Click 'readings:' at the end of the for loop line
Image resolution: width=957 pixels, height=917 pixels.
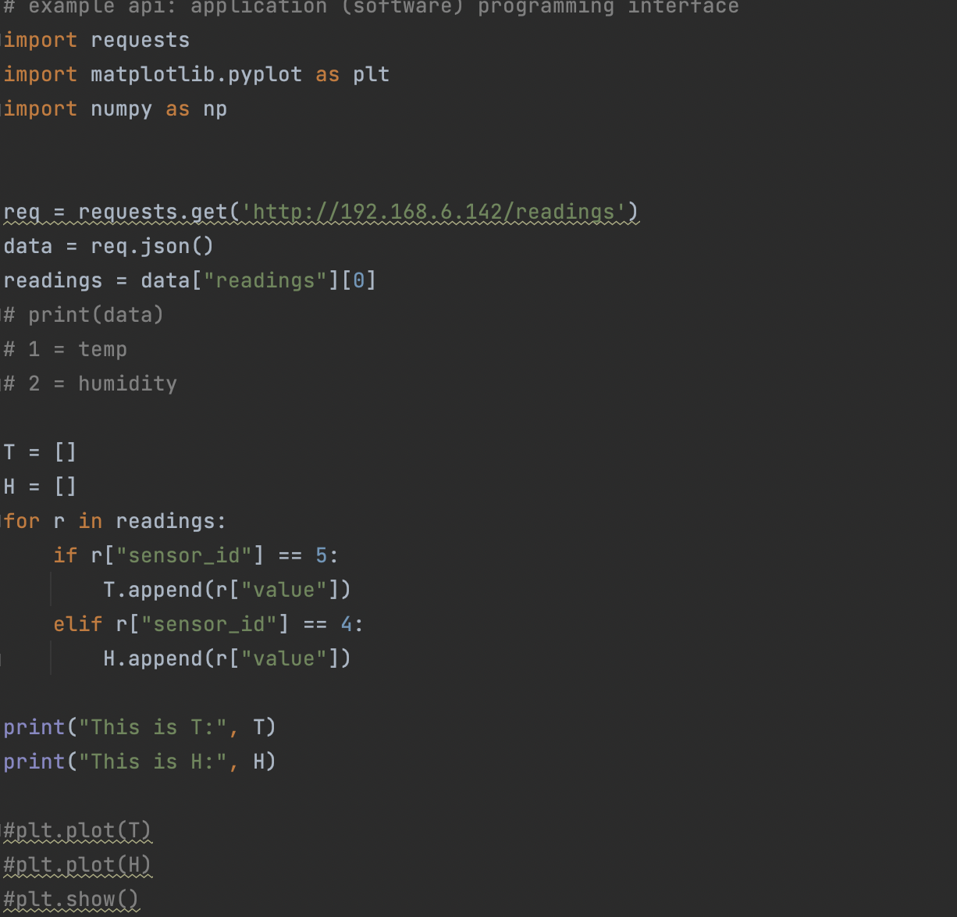point(171,521)
